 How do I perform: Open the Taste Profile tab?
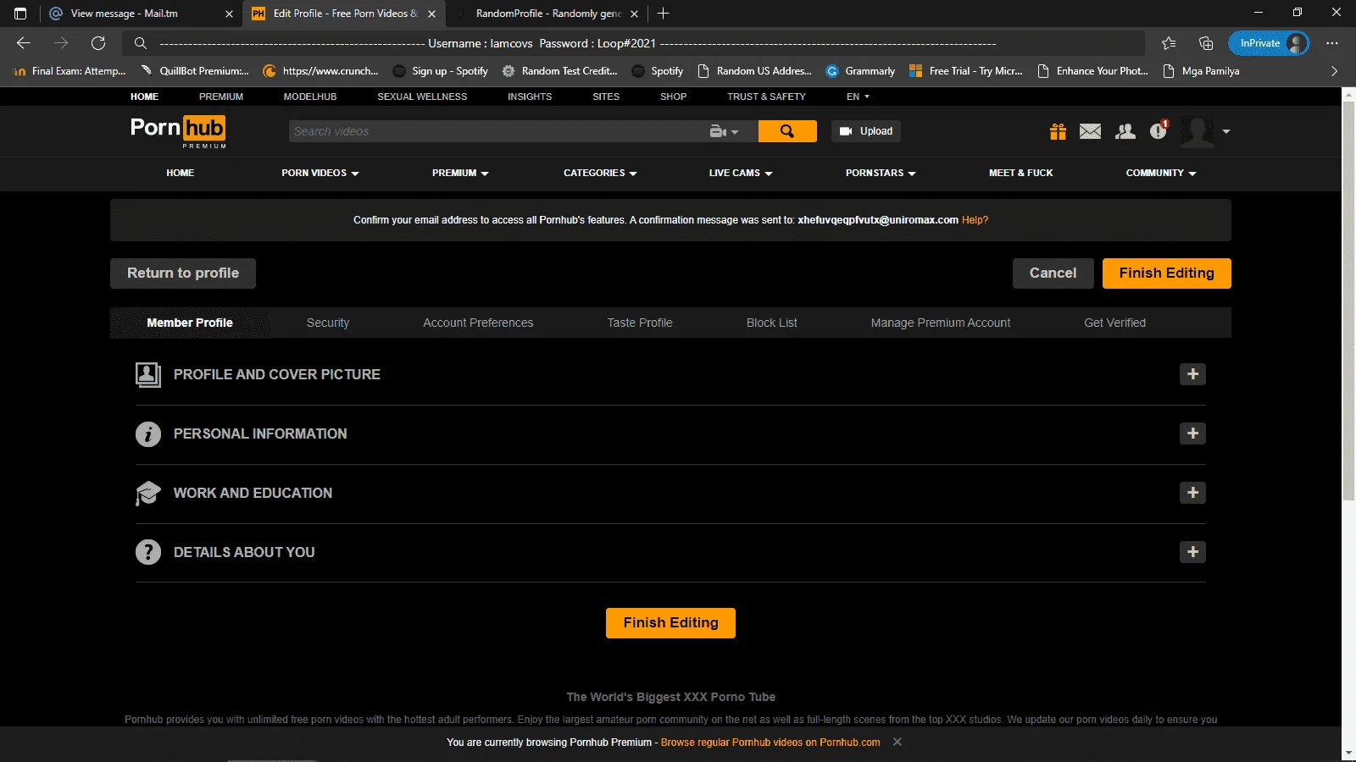point(640,323)
